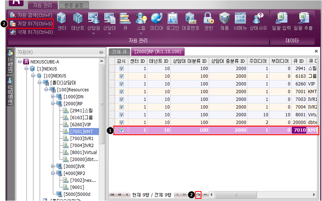Open 스킬 dropdown arrow below icon

141,33
